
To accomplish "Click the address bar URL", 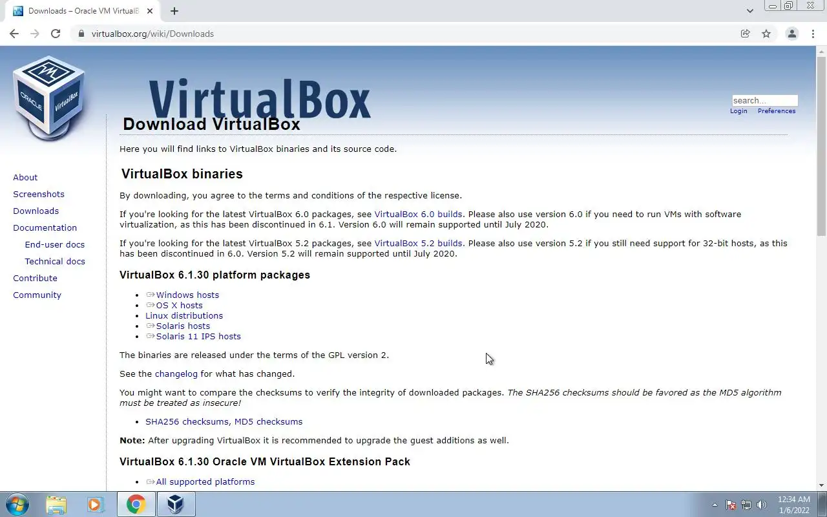I will click(x=152, y=34).
